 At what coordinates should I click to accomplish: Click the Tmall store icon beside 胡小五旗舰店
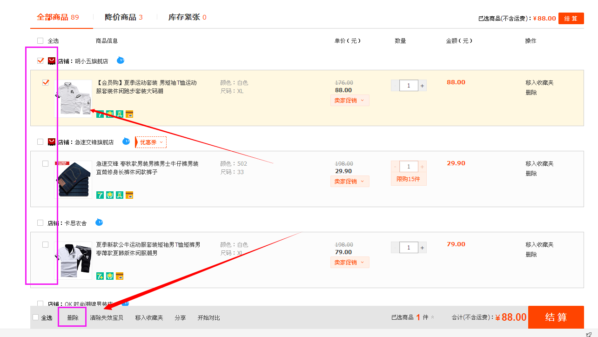[x=51, y=60]
